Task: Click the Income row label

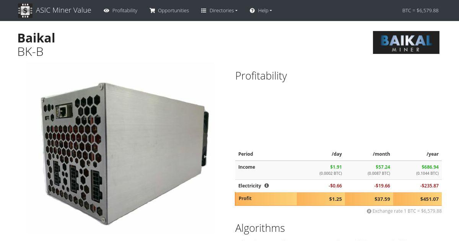Action: (247, 167)
